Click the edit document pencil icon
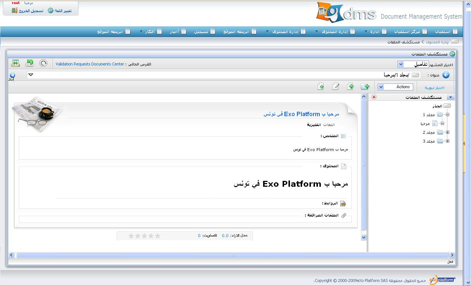 (336, 87)
